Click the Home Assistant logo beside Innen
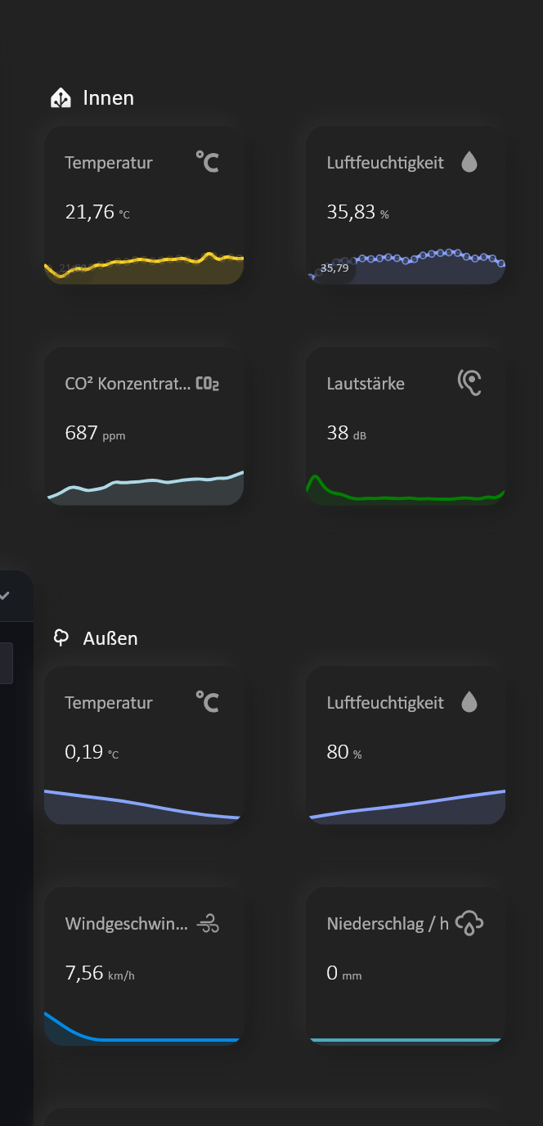 coord(60,97)
